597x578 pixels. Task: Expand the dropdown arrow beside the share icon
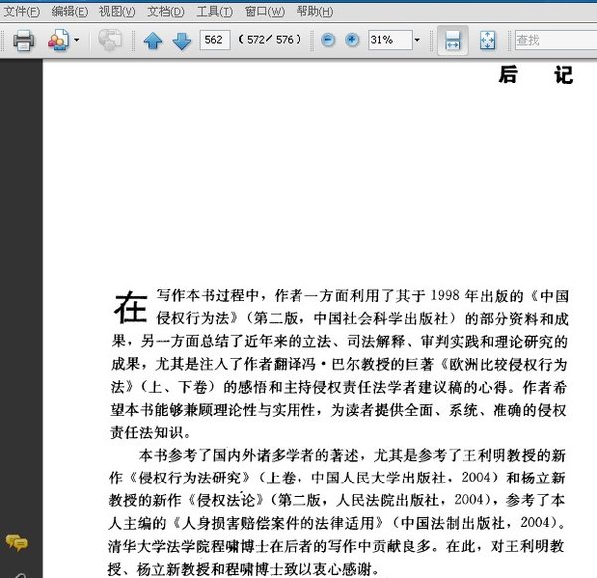(x=77, y=40)
